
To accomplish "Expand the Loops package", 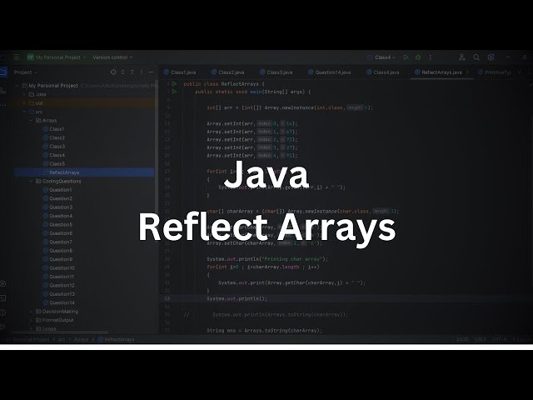I will pos(31,328).
